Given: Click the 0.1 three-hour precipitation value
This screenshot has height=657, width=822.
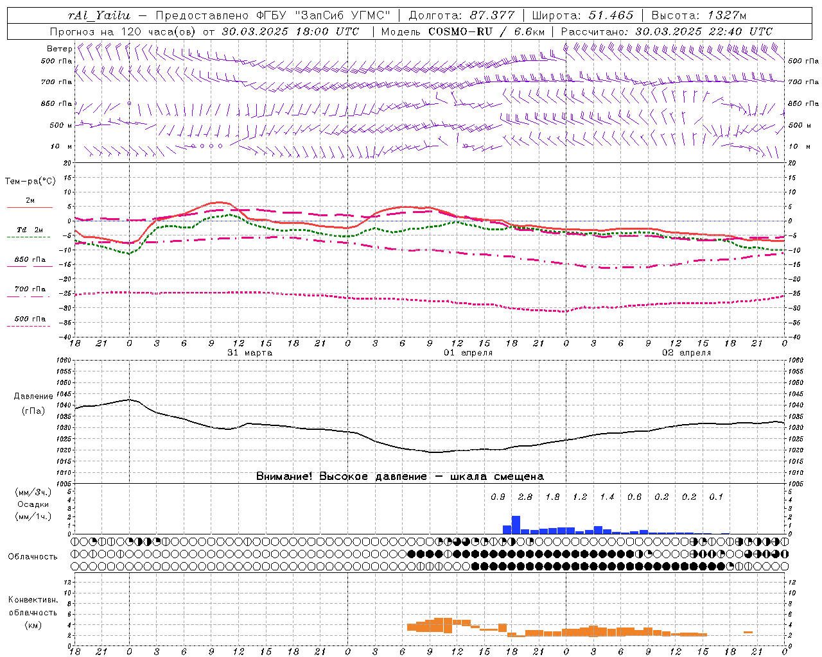Looking at the screenshot, I should [716, 497].
